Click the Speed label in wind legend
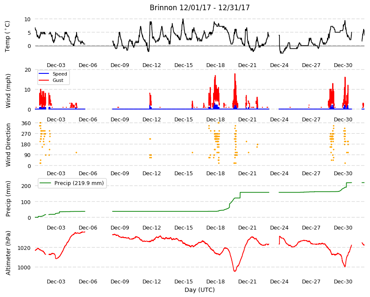 [x=60, y=74]
